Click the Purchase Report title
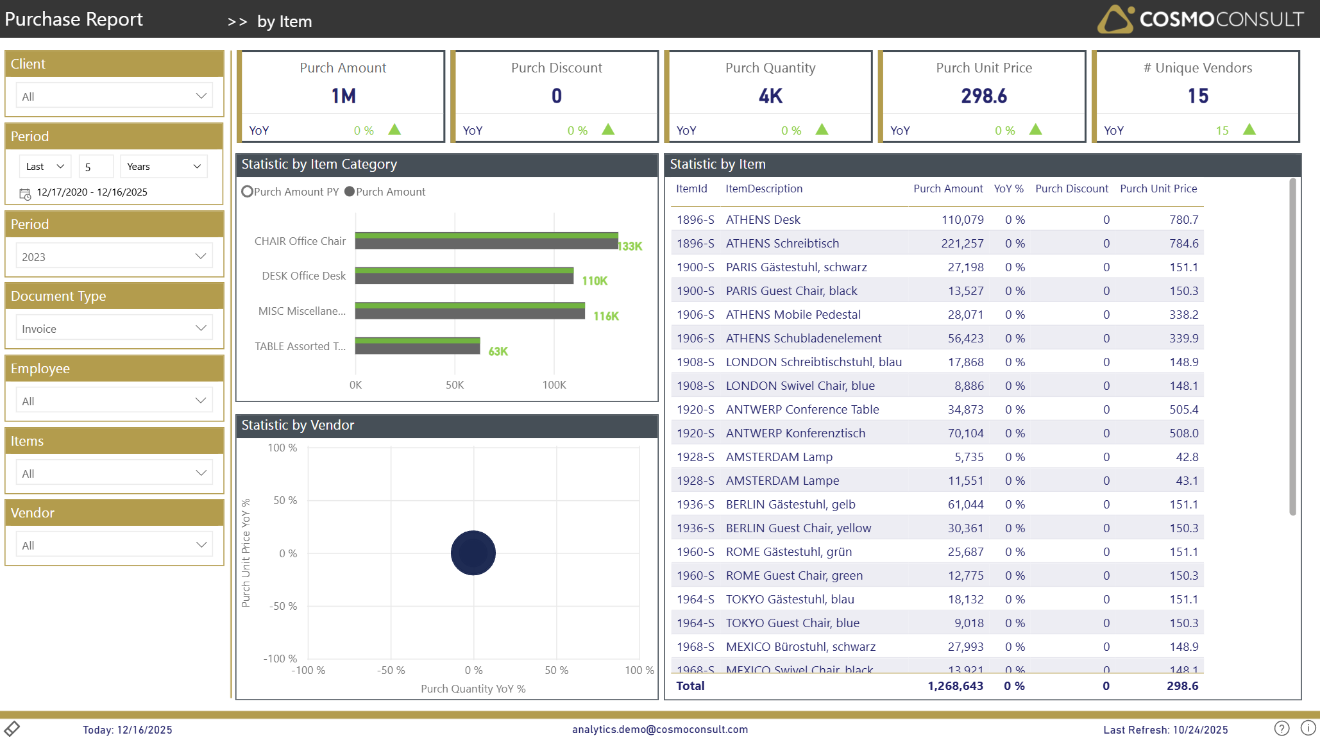Viewport: 1320px width, 740px height. [x=74, y=19]
